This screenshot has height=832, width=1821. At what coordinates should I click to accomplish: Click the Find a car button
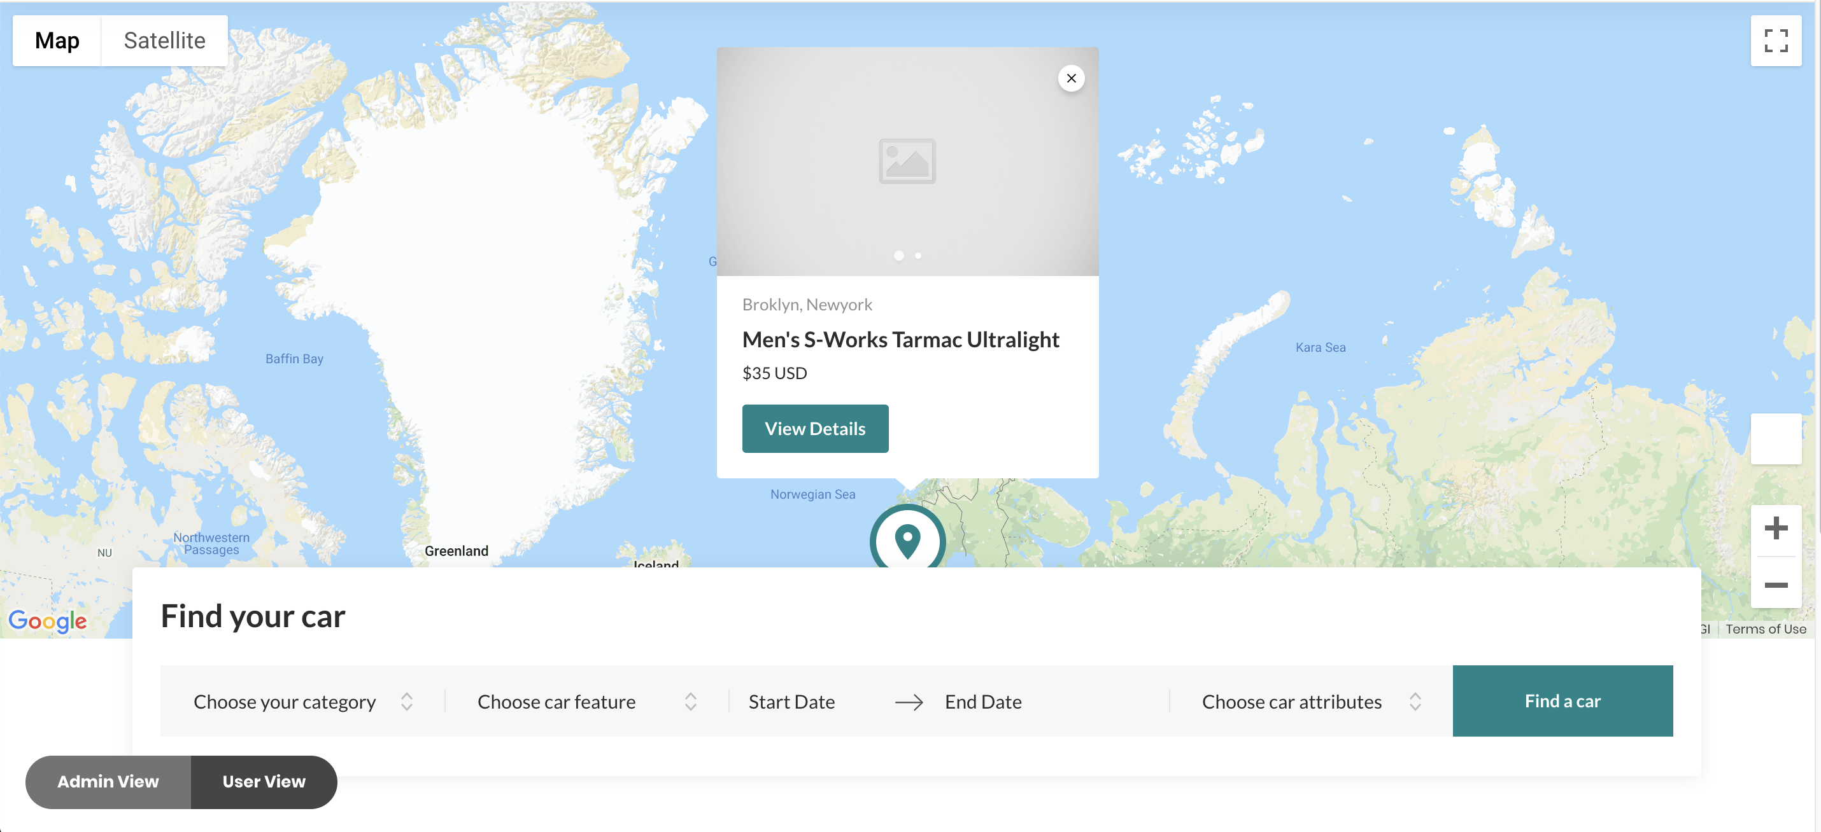(x=1562, y=700)
